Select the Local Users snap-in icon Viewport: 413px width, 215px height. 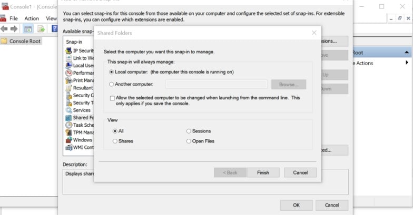68,66
